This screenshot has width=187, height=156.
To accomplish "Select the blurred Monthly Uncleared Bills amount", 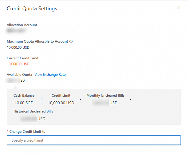I will (x=101, y=103).
